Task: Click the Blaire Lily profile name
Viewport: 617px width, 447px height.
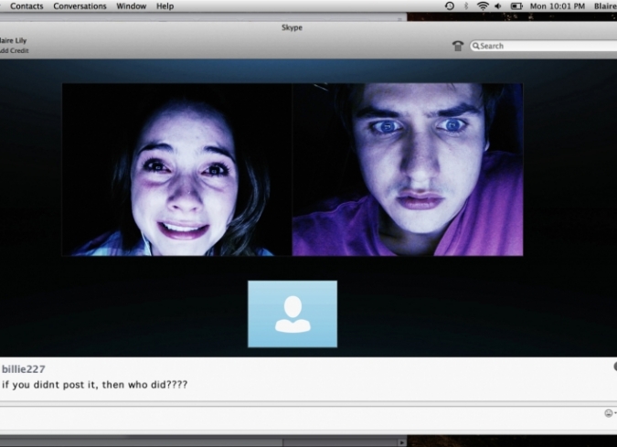Action: pyautogui.click(x=14, y=40)
